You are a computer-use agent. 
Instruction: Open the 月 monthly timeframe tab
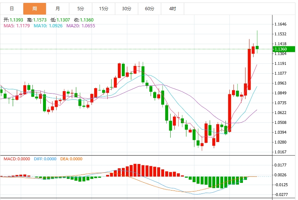click(58, 8)
